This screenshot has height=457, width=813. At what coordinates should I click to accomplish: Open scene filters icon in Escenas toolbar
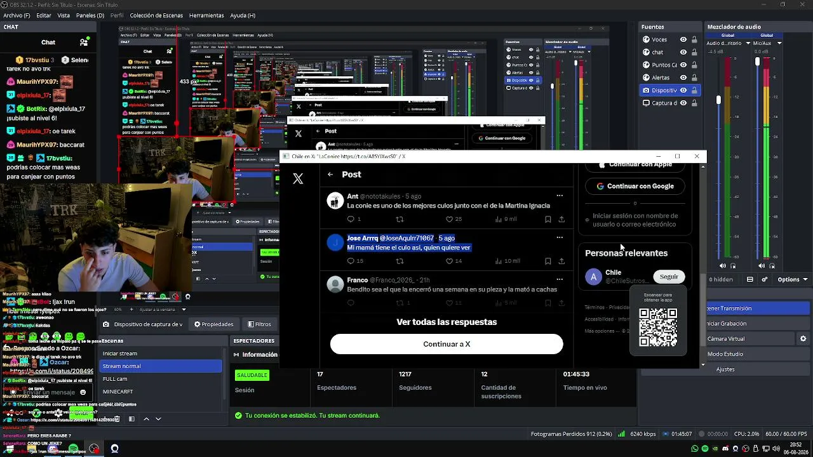click(x=131, y=419)
